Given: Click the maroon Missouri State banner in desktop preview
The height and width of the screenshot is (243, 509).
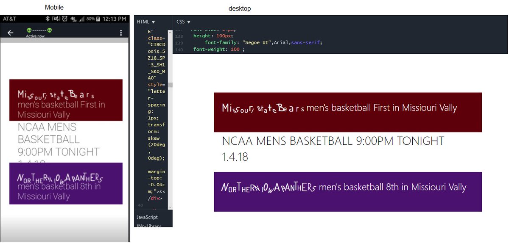Looking at the screenshot, I should (348, 112).
